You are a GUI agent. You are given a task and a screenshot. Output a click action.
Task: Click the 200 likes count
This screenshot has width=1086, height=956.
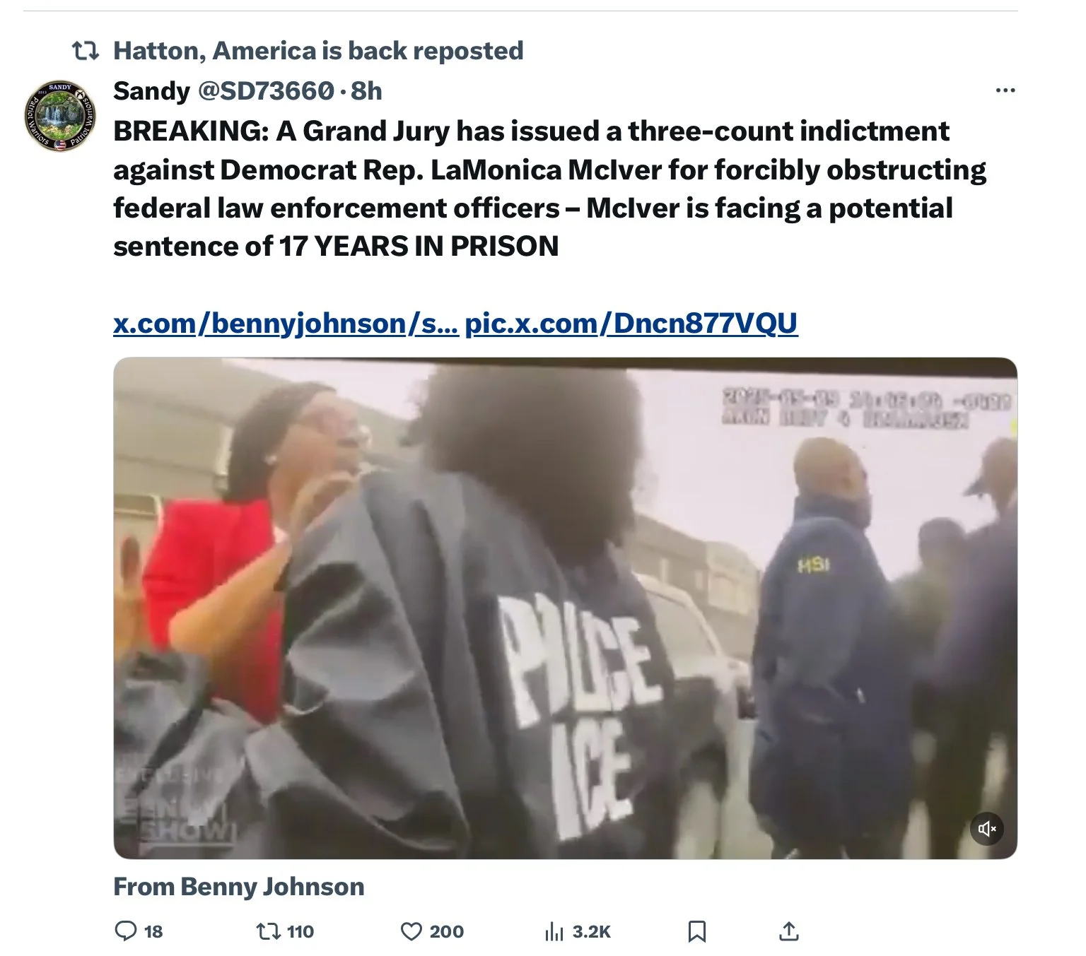447,931
